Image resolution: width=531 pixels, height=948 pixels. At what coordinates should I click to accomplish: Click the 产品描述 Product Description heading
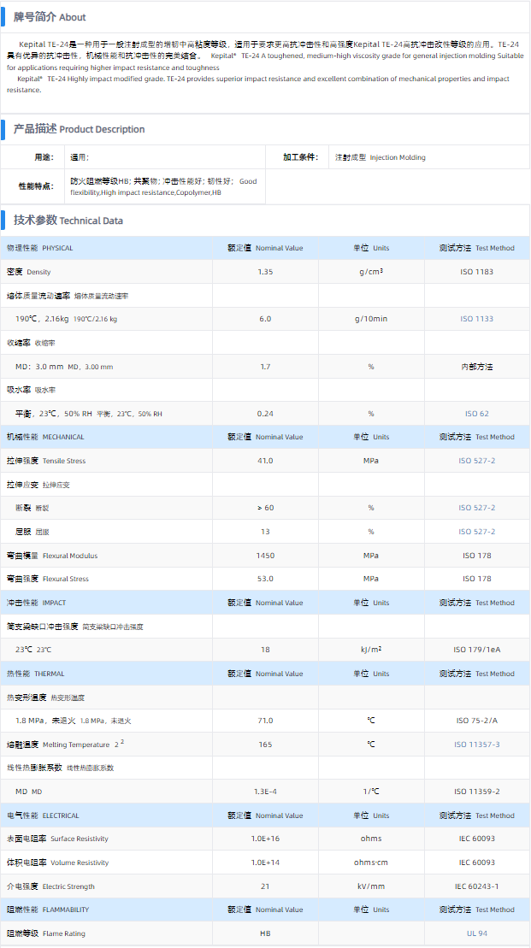(79, 129)
